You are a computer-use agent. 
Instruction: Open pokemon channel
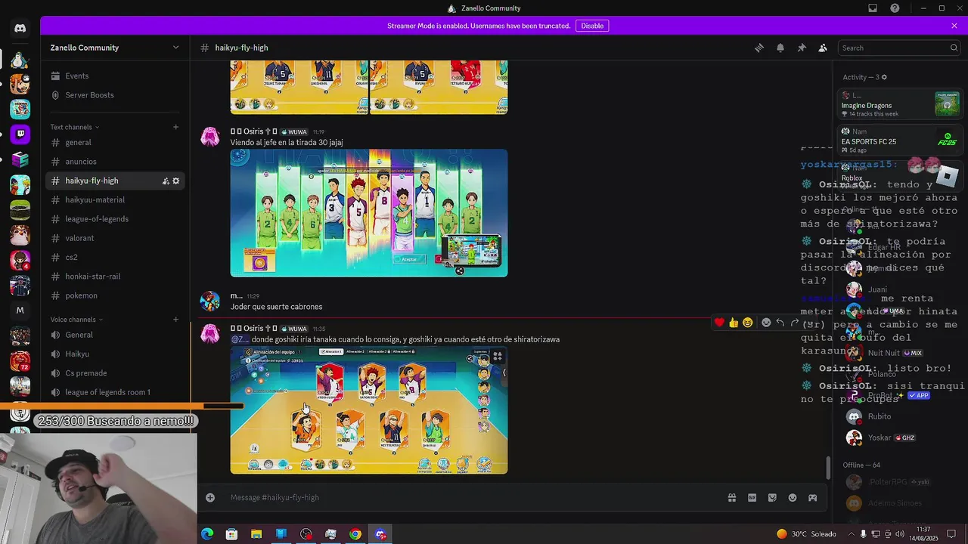[115, 295]
